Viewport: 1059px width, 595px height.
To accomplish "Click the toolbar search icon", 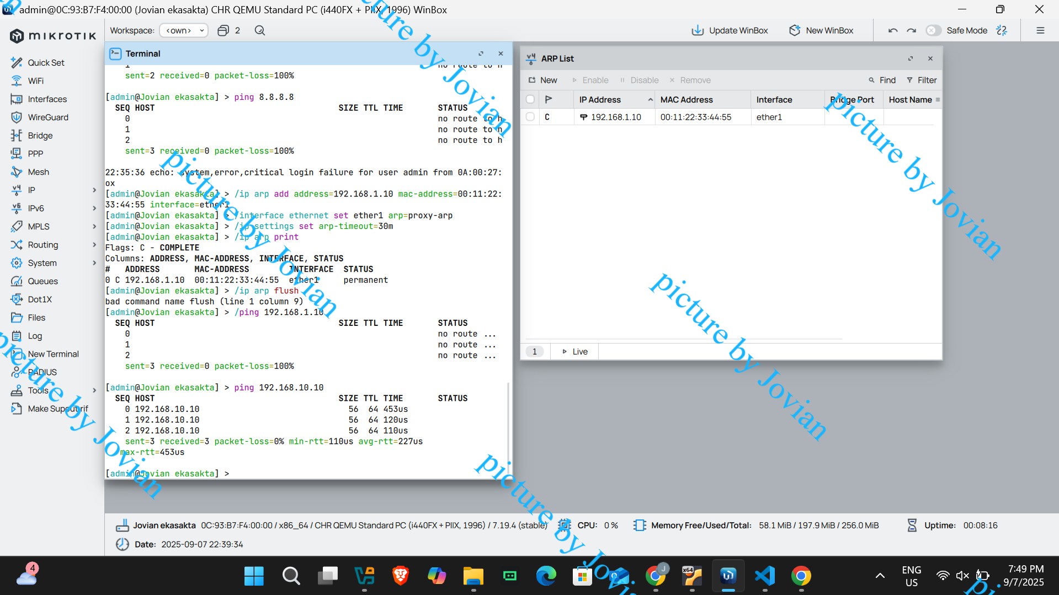I will 260,30.
